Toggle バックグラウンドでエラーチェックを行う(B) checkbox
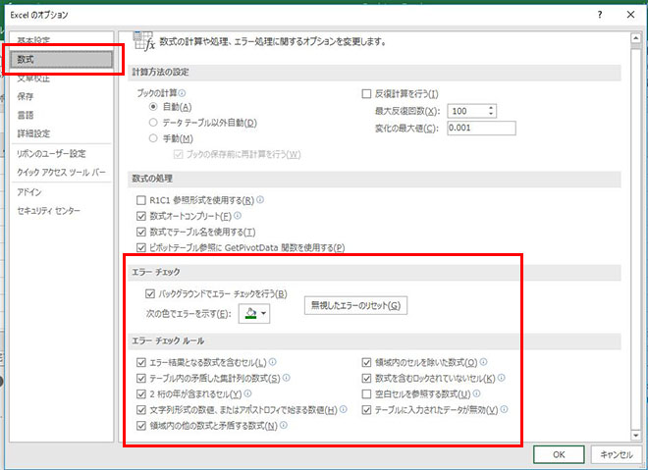648x470 pixels. 149,293
